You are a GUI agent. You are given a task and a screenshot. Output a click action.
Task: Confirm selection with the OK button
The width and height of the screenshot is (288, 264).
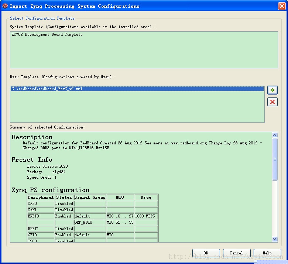[206, 253]
